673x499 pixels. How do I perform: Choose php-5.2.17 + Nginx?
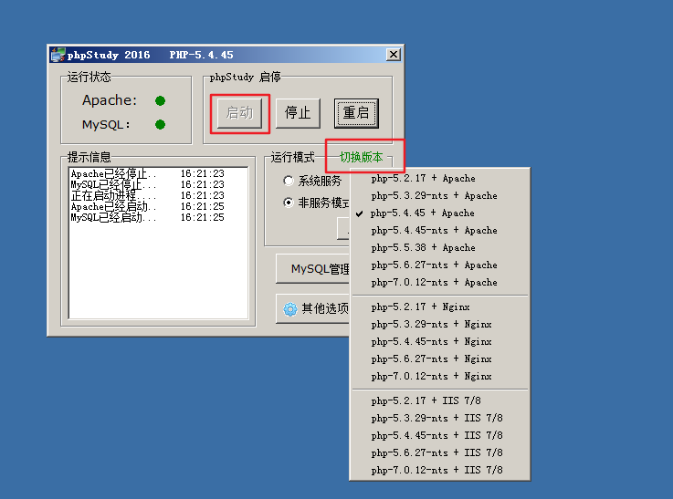coord(440,307)
